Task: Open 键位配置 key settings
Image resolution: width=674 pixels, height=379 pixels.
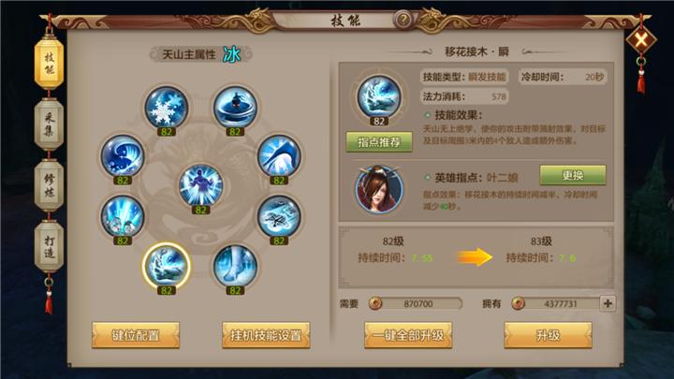Action: (x=136, y=335)
